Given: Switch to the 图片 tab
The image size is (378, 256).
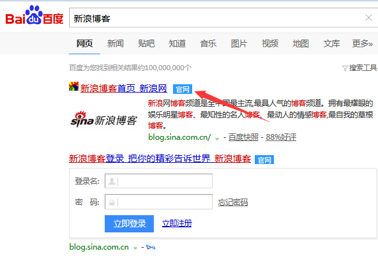Looking at the screenshot, I should (239, 43).
